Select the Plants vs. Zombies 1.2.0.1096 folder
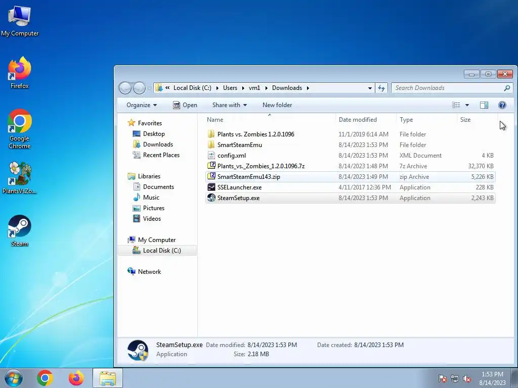The image size is (518, 388). [350, 134]
